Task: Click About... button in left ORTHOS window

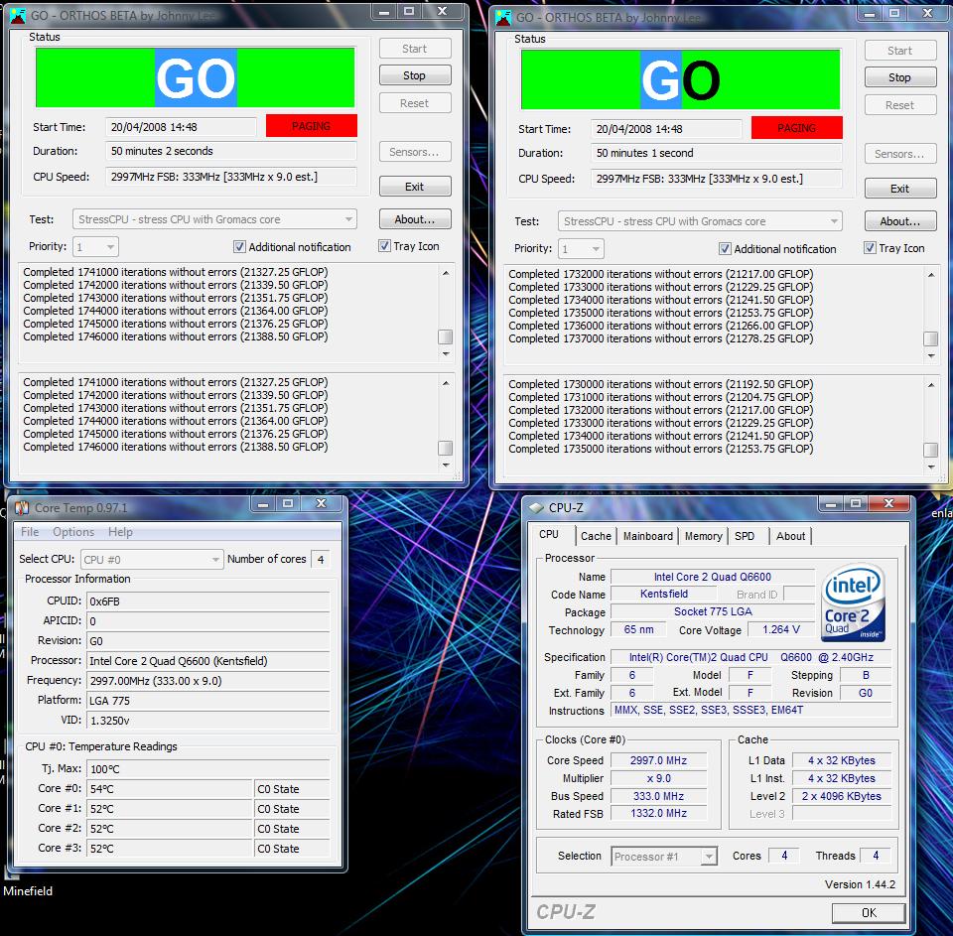Action: click(415, 219)
